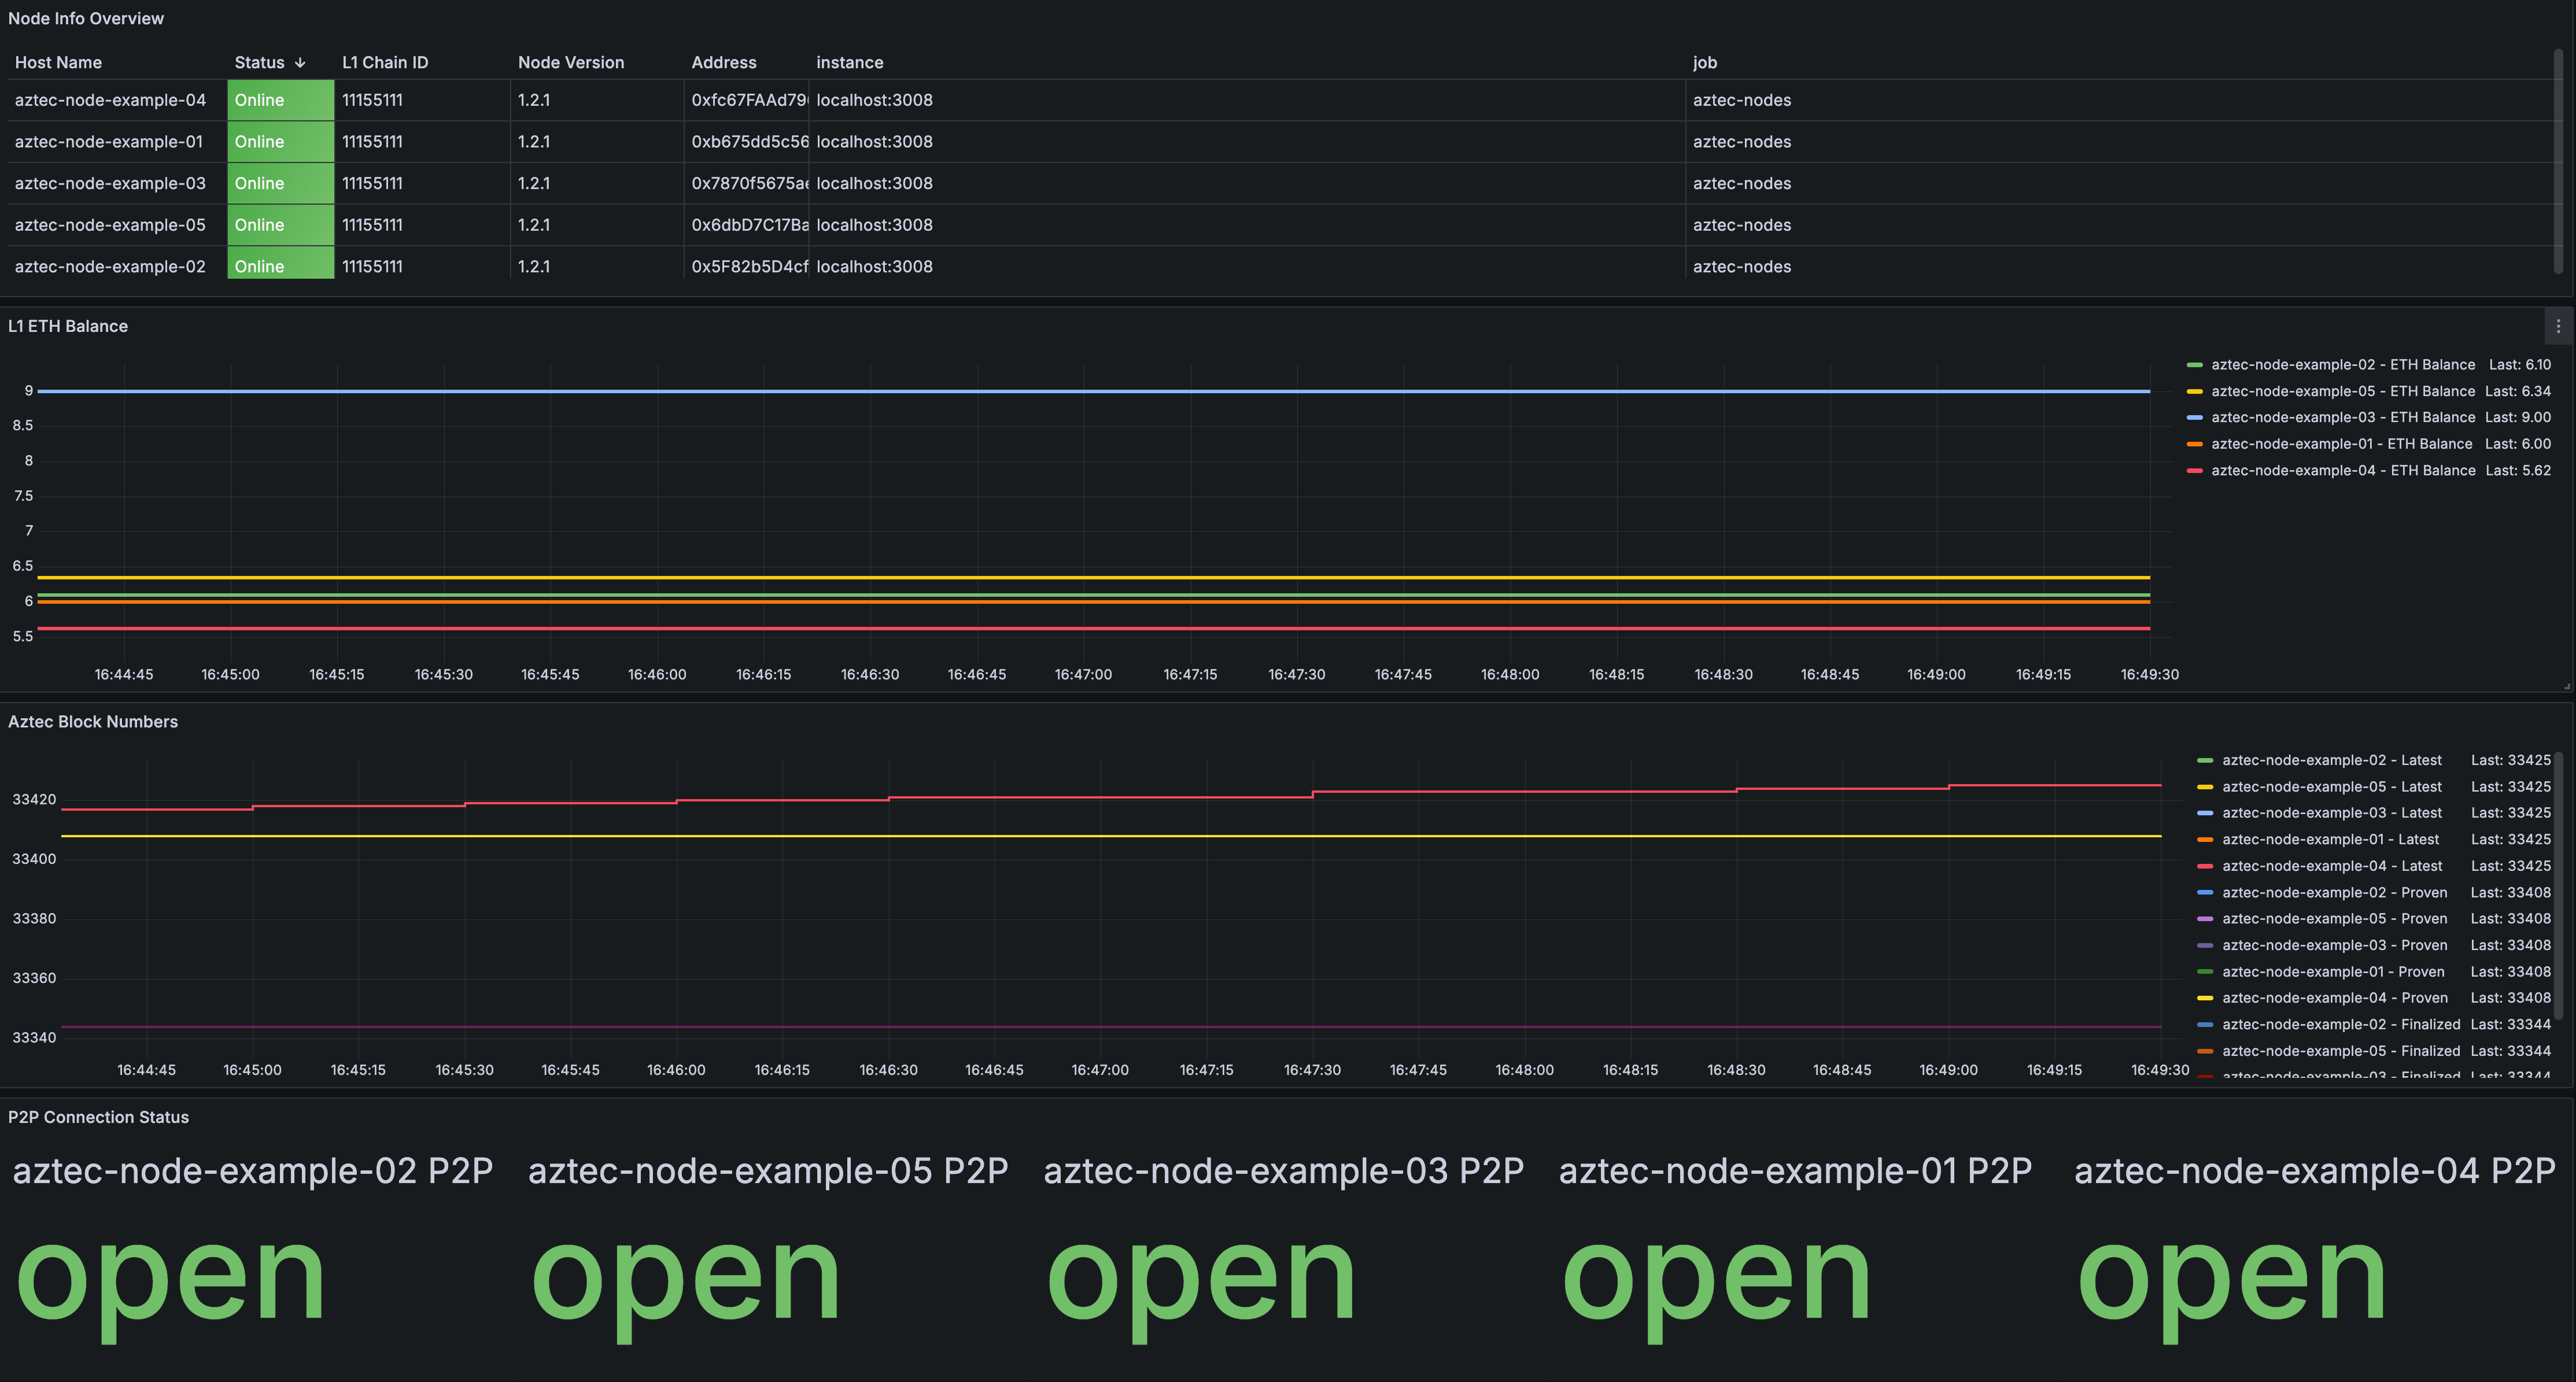Open the P2P Connection Status panel title

pyautogui.click(x=98, y=1117)
